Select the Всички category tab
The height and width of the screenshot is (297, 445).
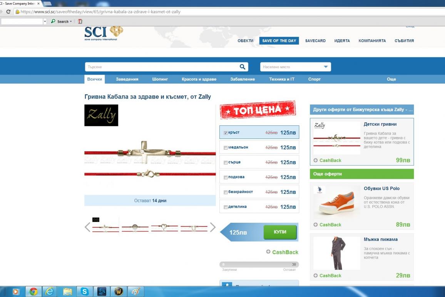click(x=95, y=79)
